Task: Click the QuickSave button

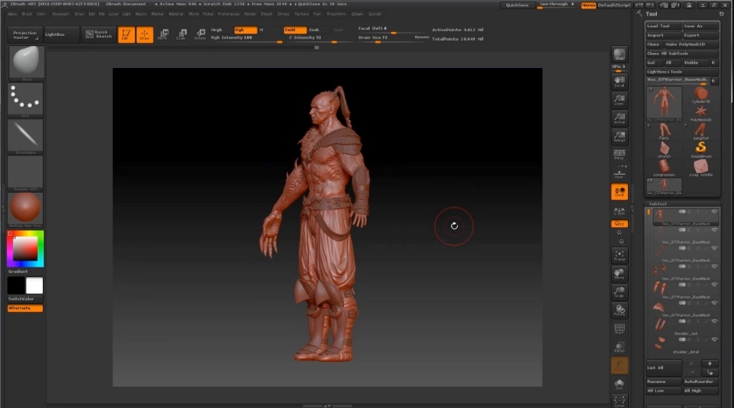Action: pyautogui.click(x=517, y=5)
